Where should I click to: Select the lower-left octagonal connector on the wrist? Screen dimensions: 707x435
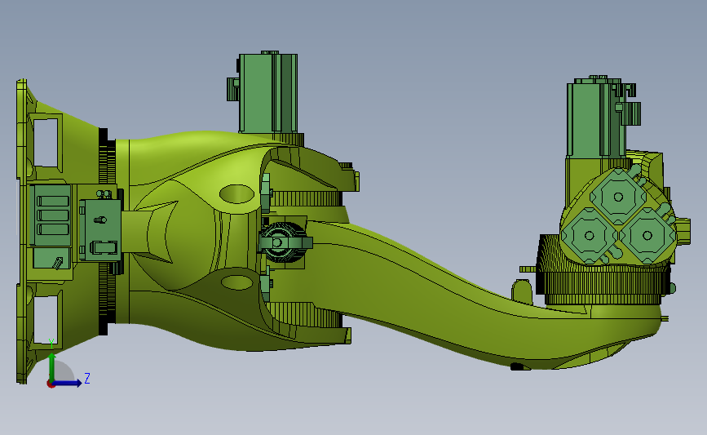589,236
